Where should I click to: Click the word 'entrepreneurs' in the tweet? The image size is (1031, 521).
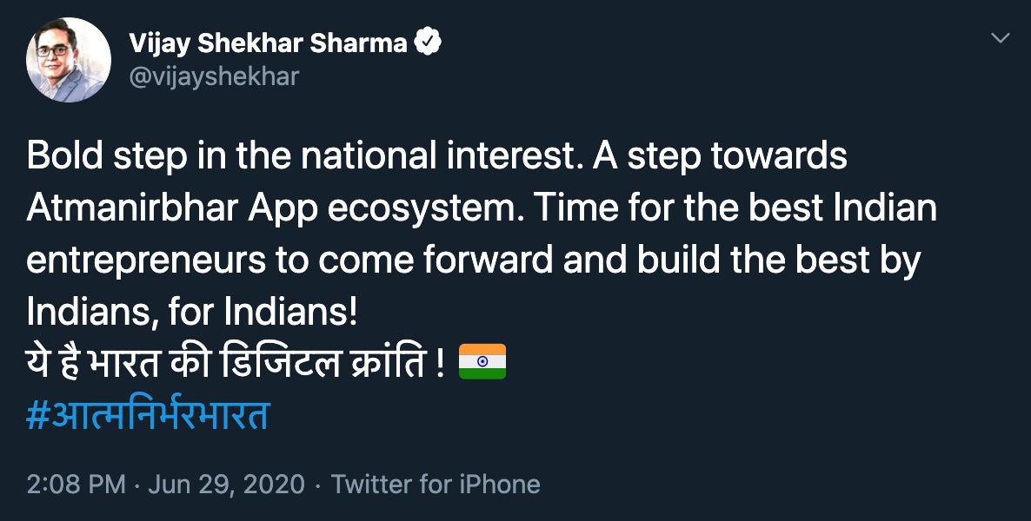click(x=146, y=262)
